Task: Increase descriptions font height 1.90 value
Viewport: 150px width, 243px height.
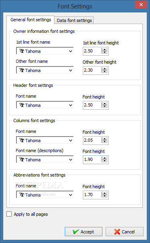Action: 105,158
